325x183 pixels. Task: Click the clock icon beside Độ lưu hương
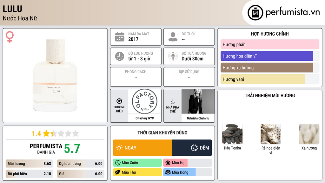[120, 56]
